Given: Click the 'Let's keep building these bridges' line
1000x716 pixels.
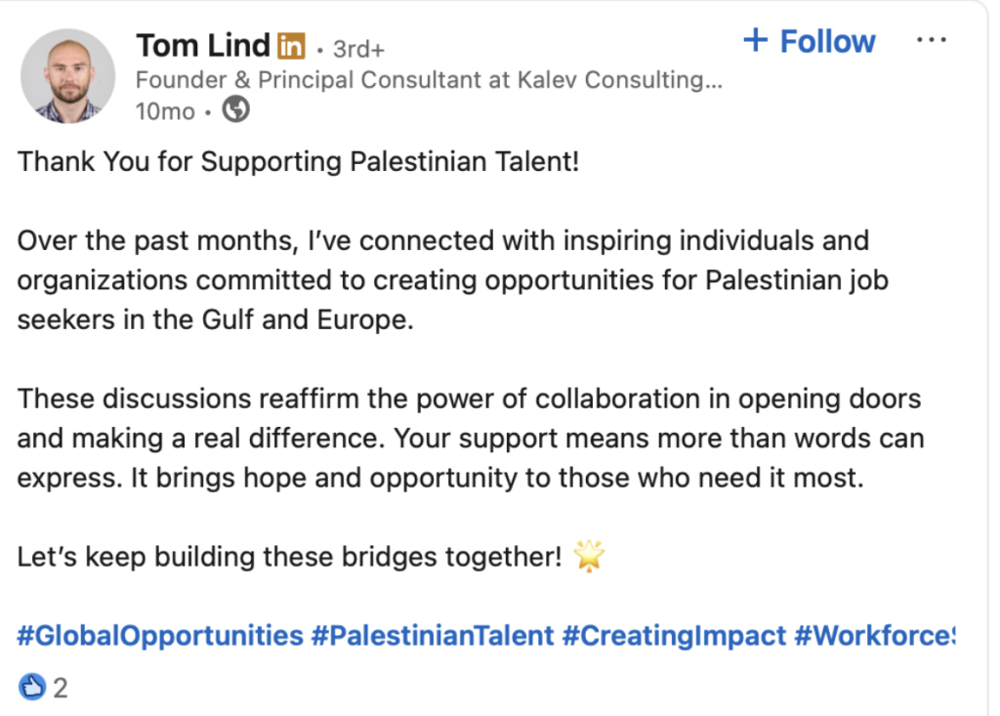Looking at the screenshot, I should pos(289,557).
